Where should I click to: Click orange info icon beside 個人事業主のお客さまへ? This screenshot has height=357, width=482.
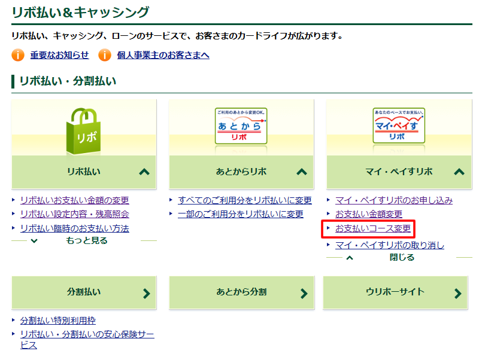pos(105,55)
